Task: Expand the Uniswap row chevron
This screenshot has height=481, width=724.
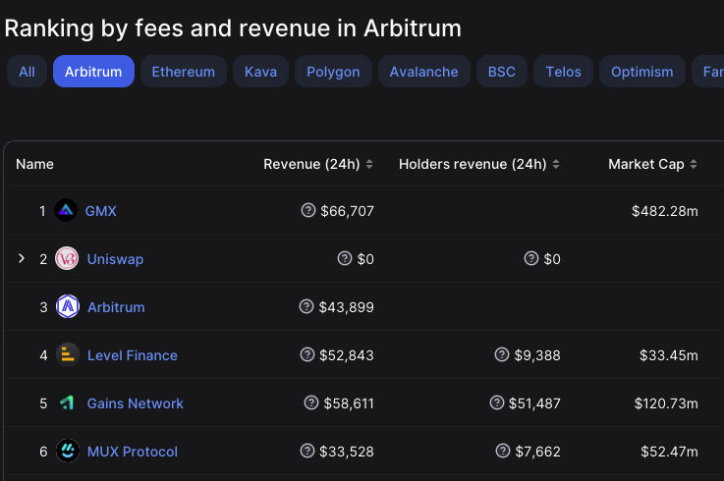Action: 22,258
